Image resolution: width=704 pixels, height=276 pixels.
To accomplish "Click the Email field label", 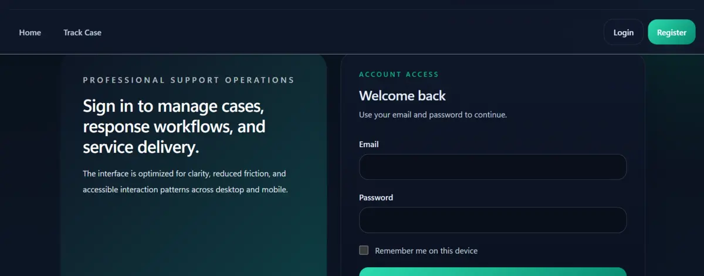I will pos(368,144).
